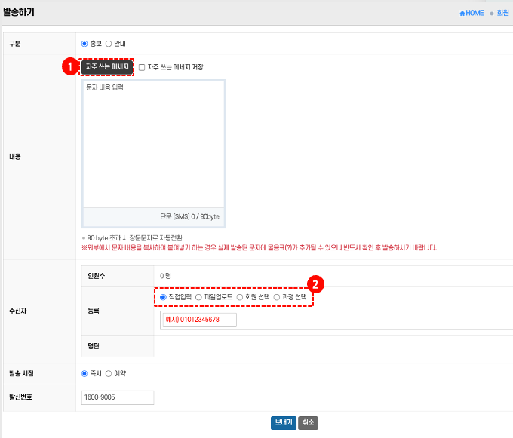Choose the 파일업로드 radio option
The image size is (513, 438).
pyautogui.click(x=198, y=297)
